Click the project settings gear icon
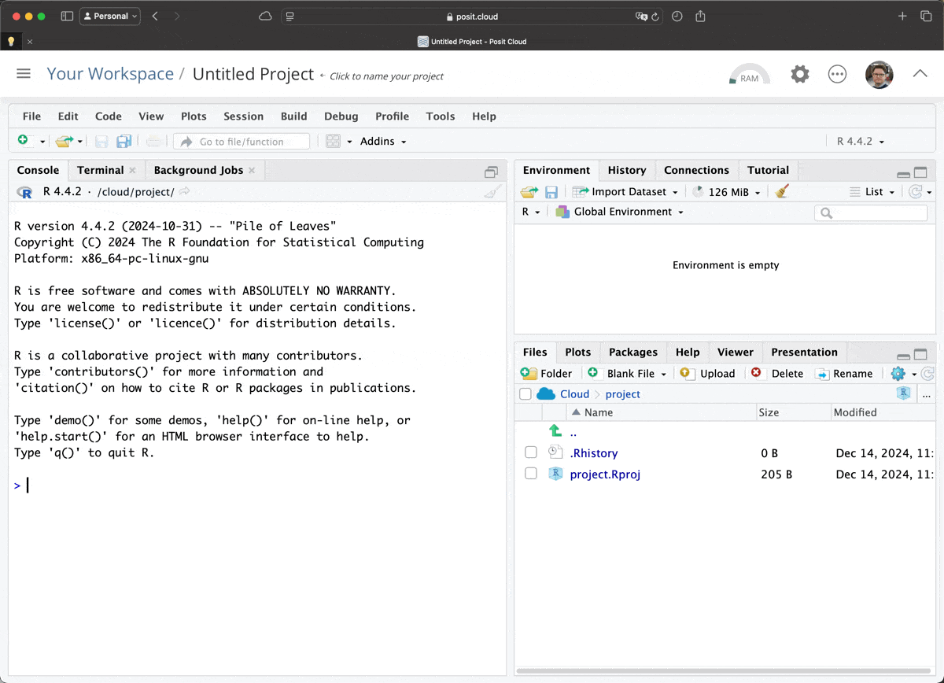Viewport: 944px width, 683px height. point(800,75)
